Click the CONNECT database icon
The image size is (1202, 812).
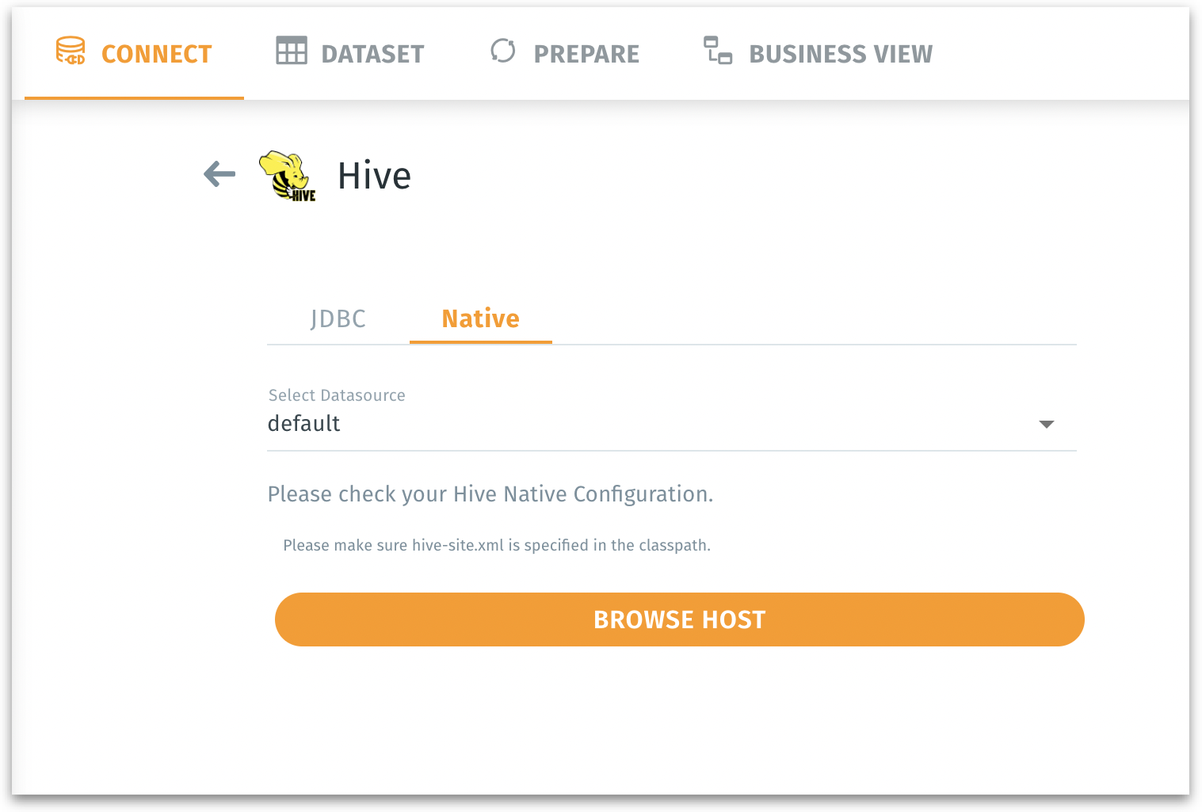click(x=71, y=51)
